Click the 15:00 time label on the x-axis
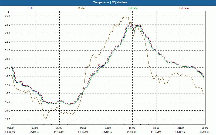 (132, 128)
